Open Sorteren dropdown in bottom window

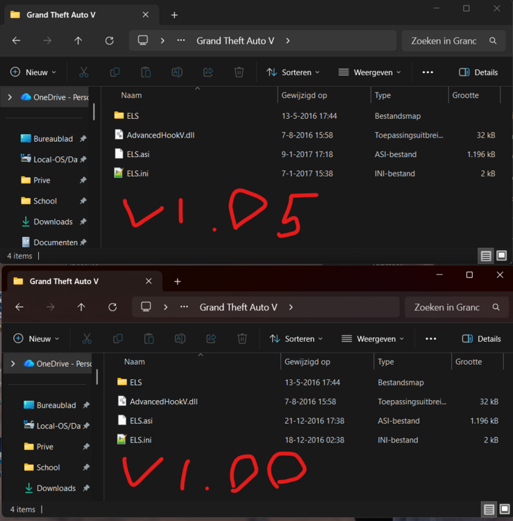[x=296, y=338]
